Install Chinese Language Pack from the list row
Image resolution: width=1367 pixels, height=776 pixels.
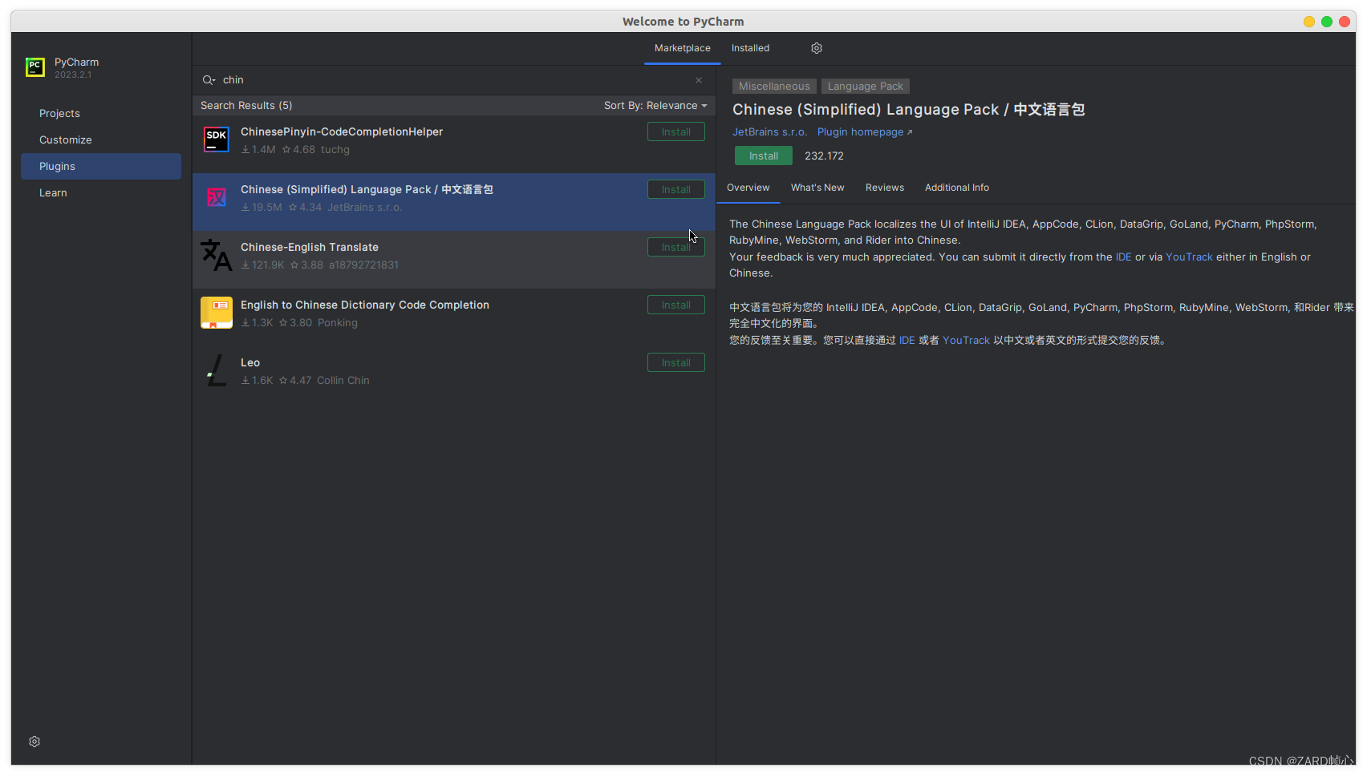coord(676,190)
